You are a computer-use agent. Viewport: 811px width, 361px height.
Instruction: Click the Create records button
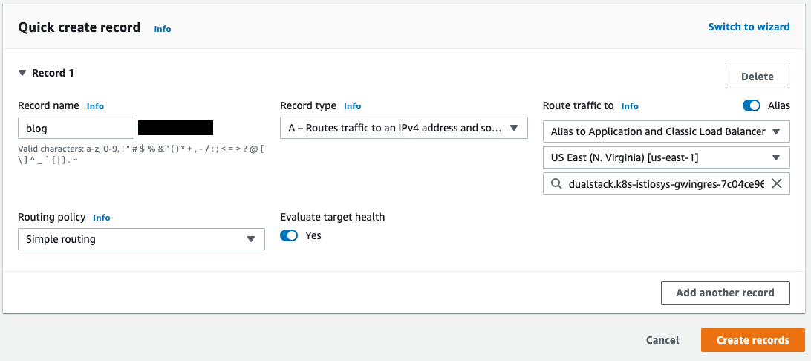(x=752, y=340)
